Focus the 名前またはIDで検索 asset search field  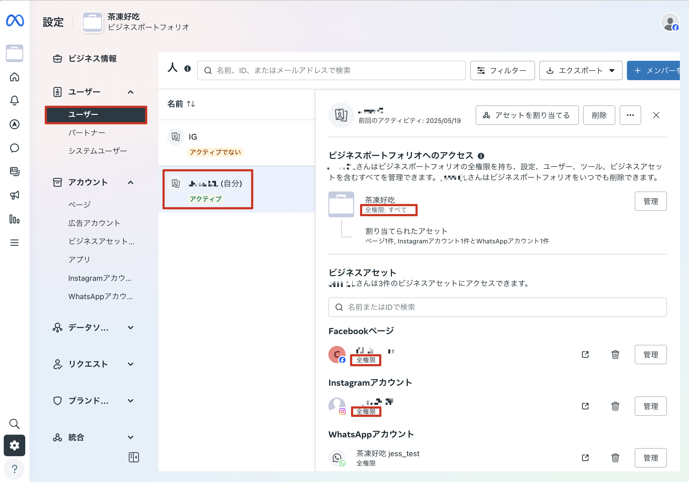coord(498,307)
